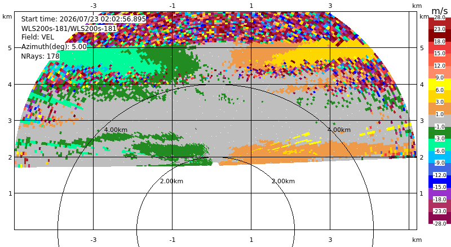The width and height of the screenshot is (451, 247).
Task: Click the 28.0 m/s dark red colorbar swatch
Action: coord(440,24)
